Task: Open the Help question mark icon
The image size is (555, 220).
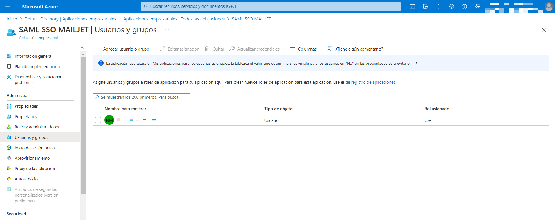Action: (464, 7)
